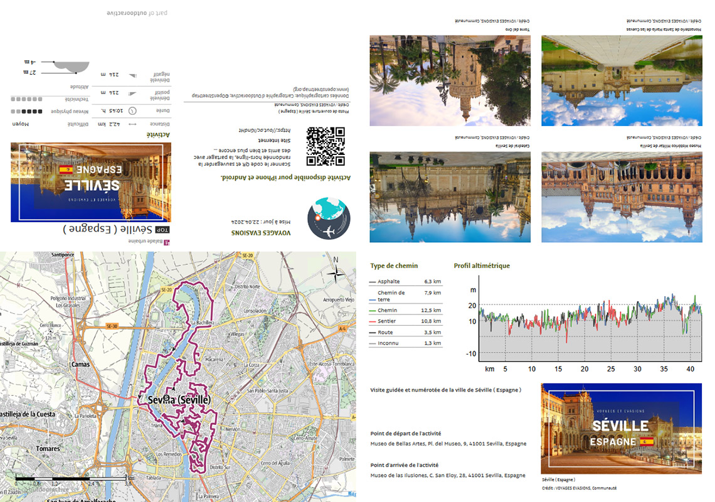Viewport: 715px width, 502px height.
Task: Click the '6,3 km' Asphalte value
Action: pyautogui.click(x=433, y=282)
